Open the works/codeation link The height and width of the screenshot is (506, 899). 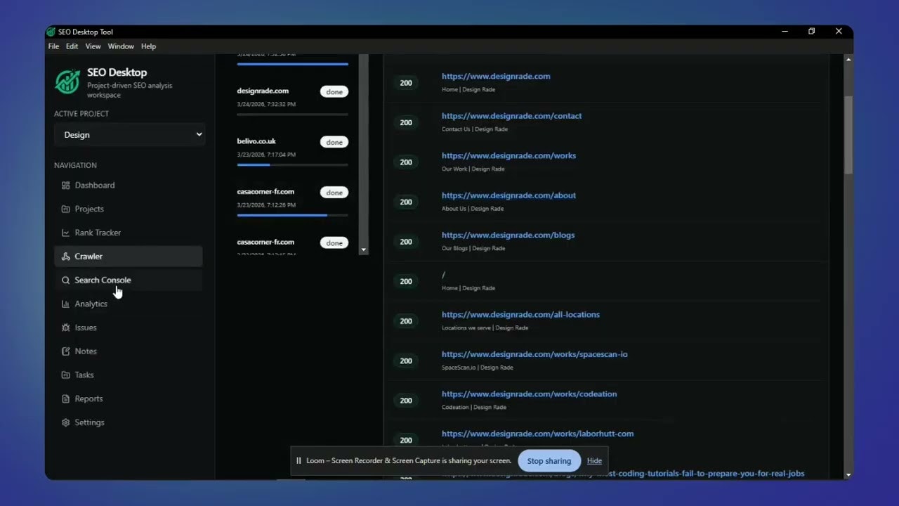[529, 394]
